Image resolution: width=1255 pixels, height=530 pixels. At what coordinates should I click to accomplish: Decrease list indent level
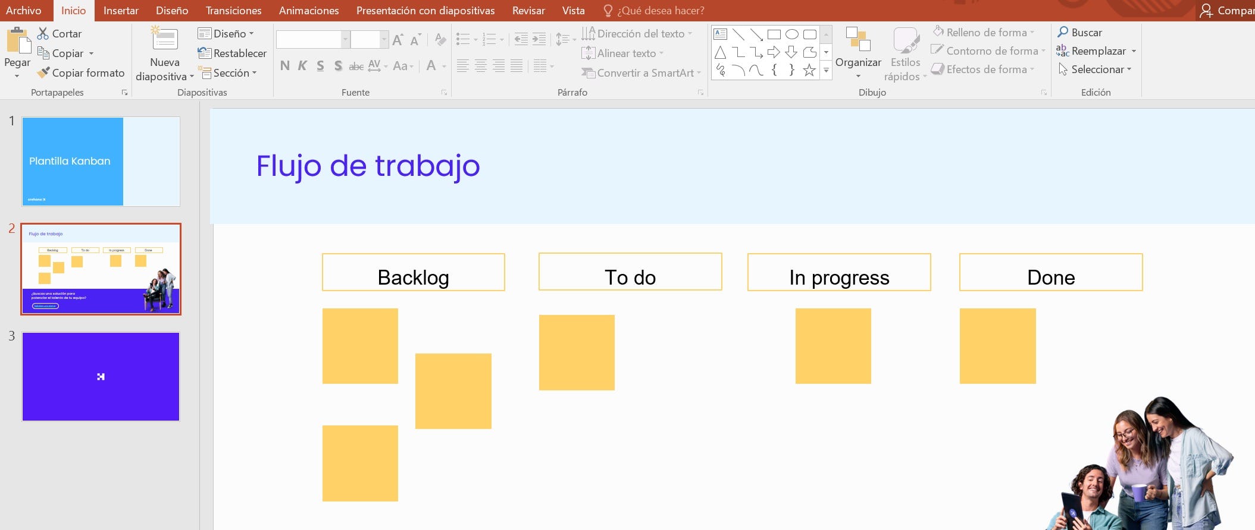pyautogui.click(x=521, y=40)
